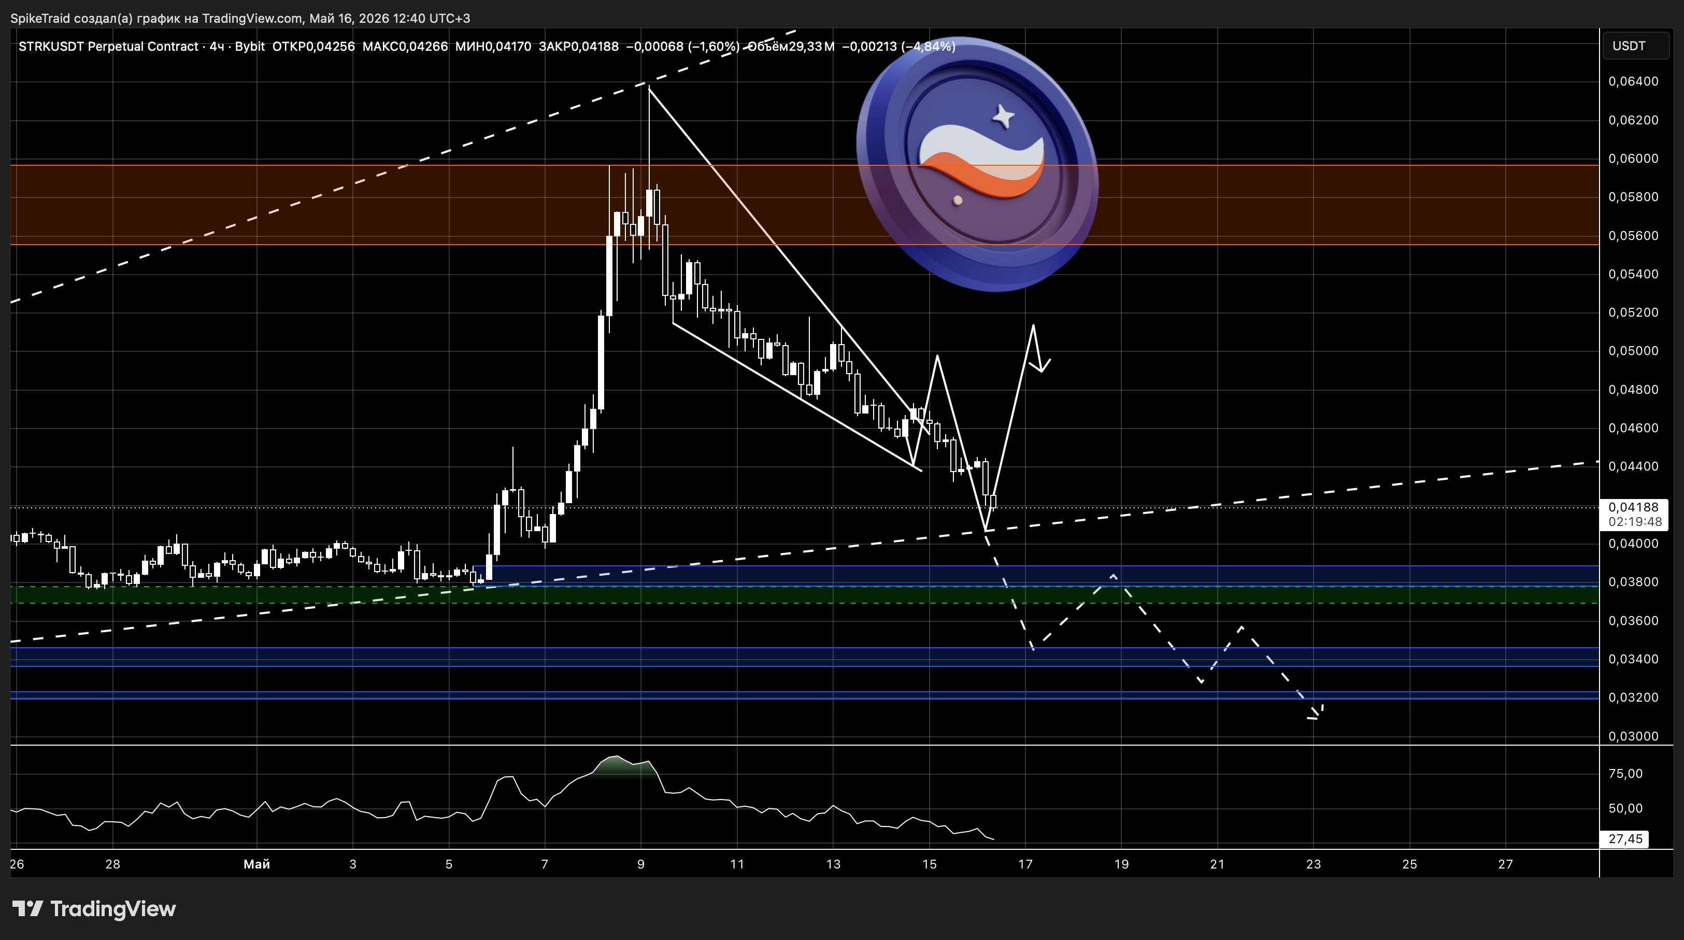Click the 0,03000 price scale label
The width and height of the screenshot is (1684, 940).
click(x=1633, y=736)
